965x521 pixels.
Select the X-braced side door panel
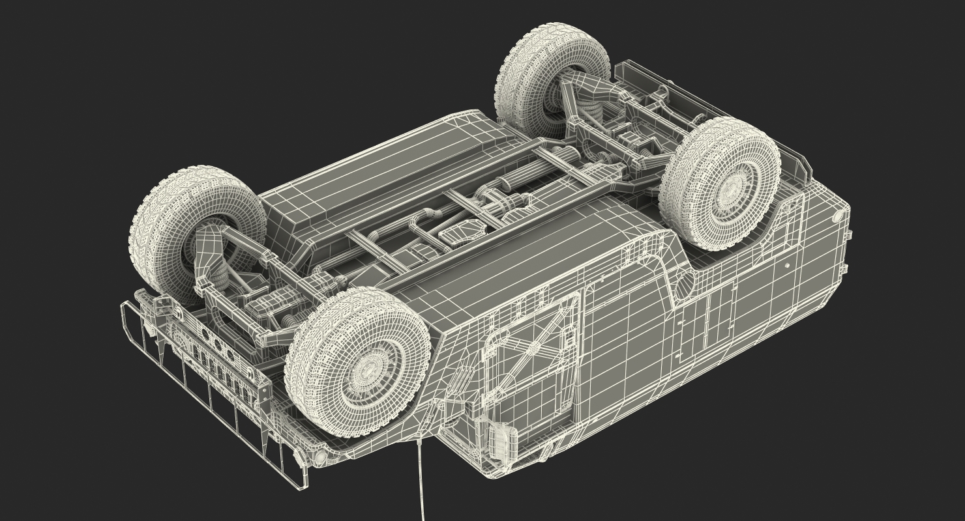[531, 354]
